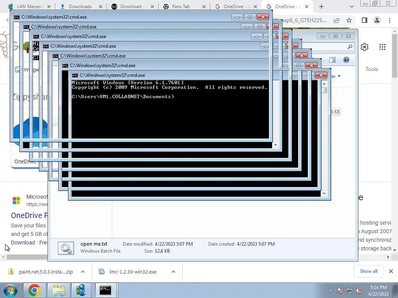Screen dimensions: 398x298
Task: Open Explorer help question mark icon
Action: pyautogui.click(x=346, y=60)
